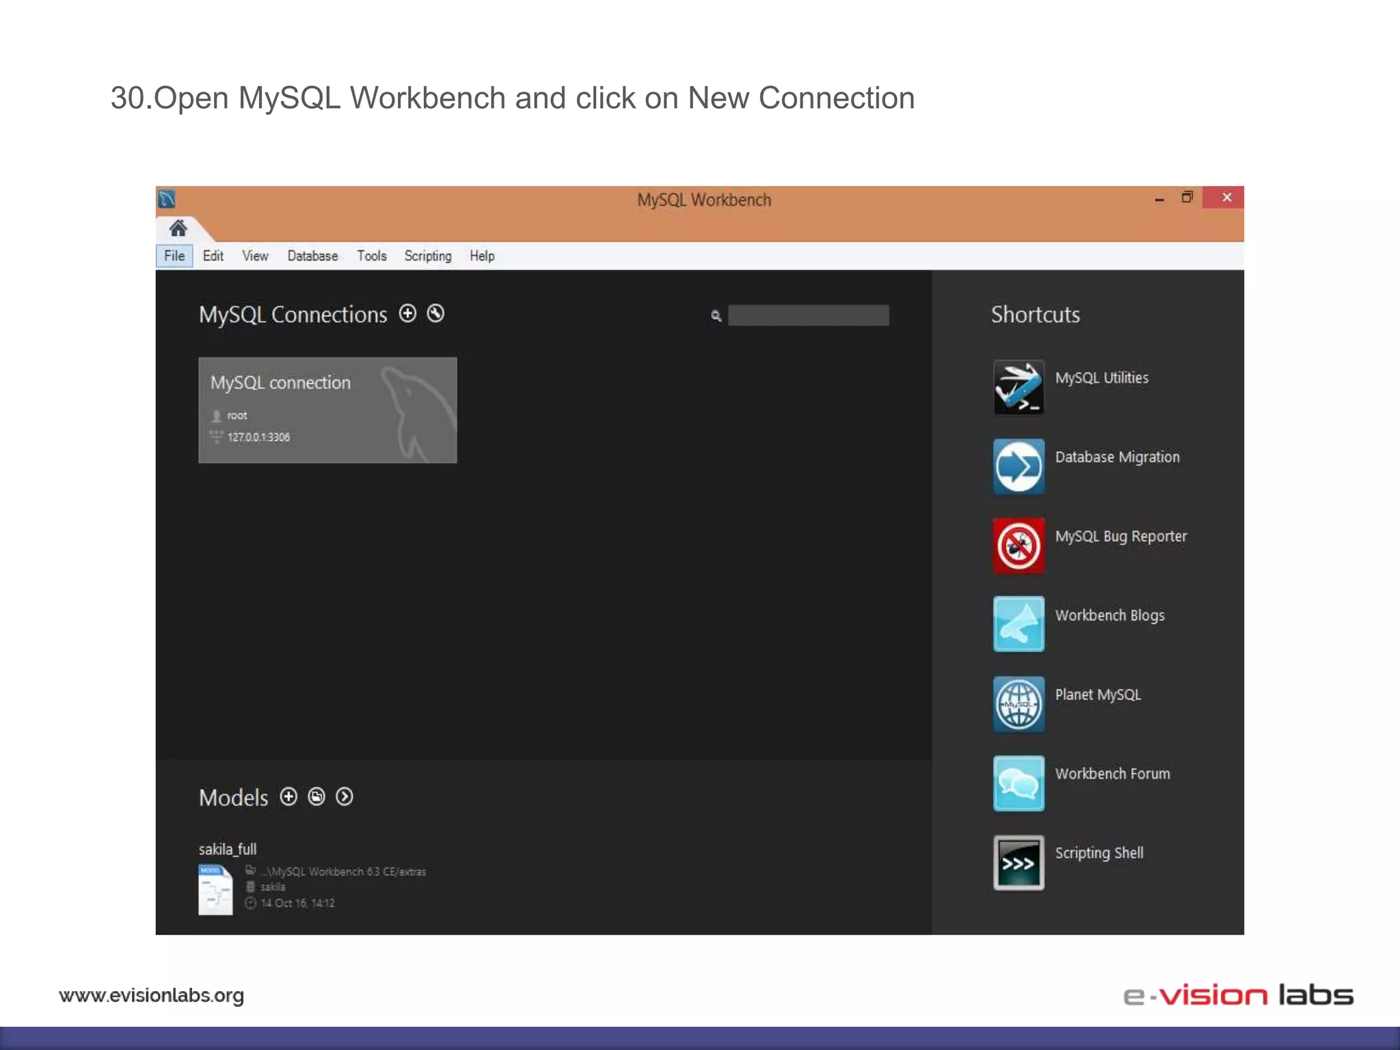The image size is (1400, 1050).
Task: Click the Workbench Forum label
Action: [1113, 774]
